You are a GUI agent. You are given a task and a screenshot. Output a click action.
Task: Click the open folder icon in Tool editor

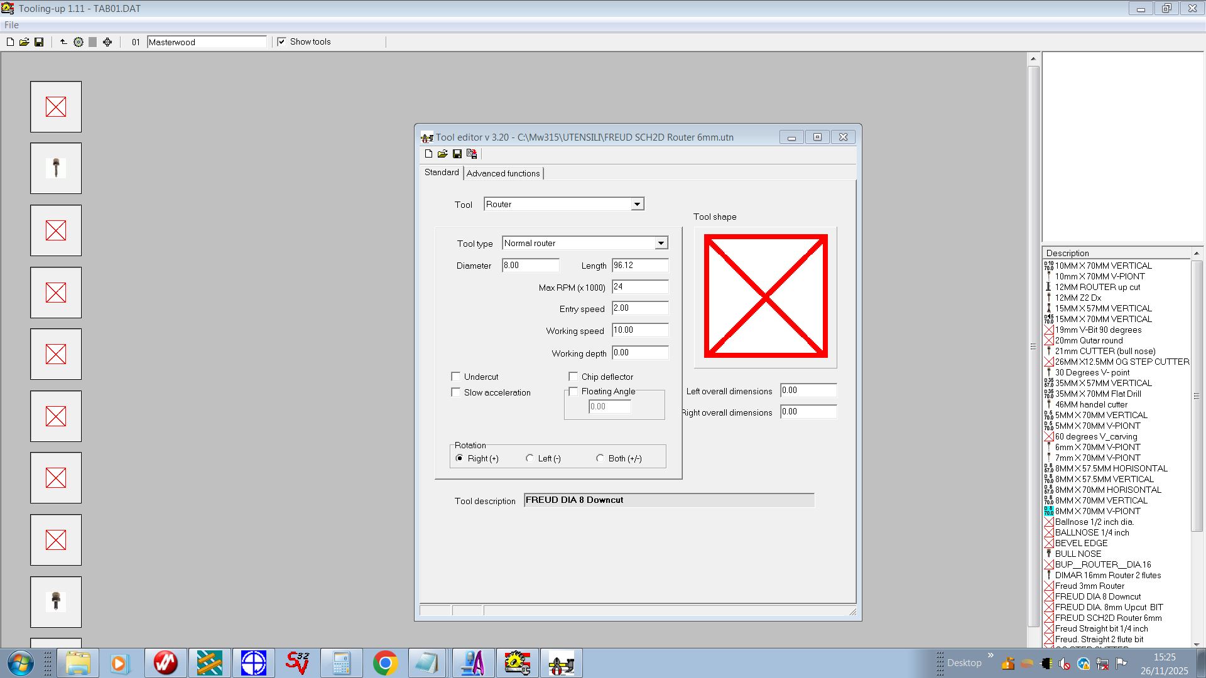coord(443,154)
